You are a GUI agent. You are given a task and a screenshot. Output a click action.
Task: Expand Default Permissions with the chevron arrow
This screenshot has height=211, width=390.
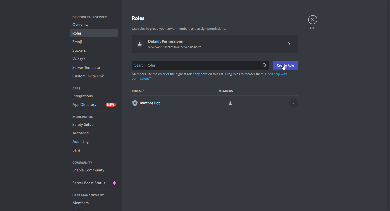coord(289,44)
